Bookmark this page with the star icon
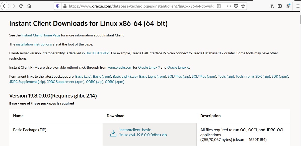 (243, 6)
